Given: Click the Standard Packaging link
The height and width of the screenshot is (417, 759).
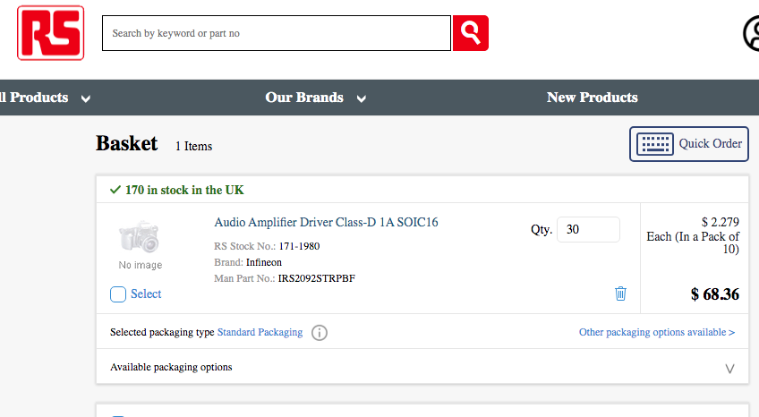Looking at the screenshot, I should tap(260, 332).
